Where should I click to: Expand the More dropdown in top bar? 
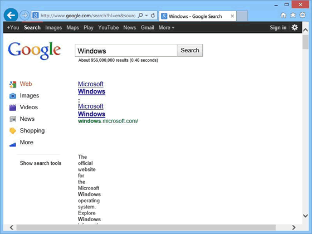167,27
